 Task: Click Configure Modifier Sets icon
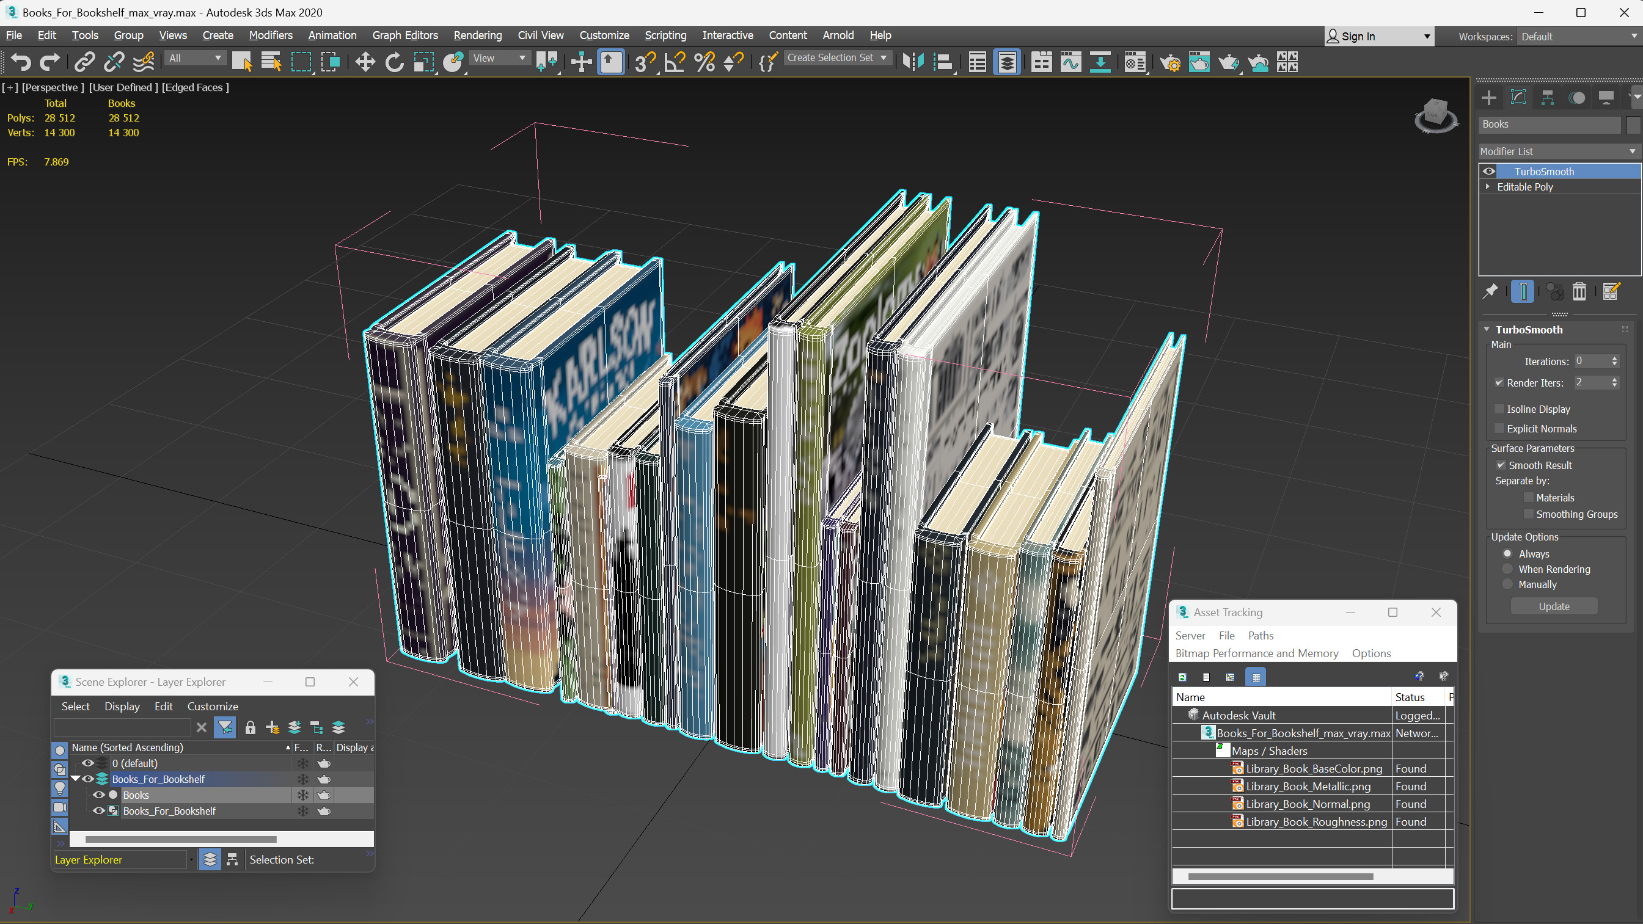point(1611,291)
